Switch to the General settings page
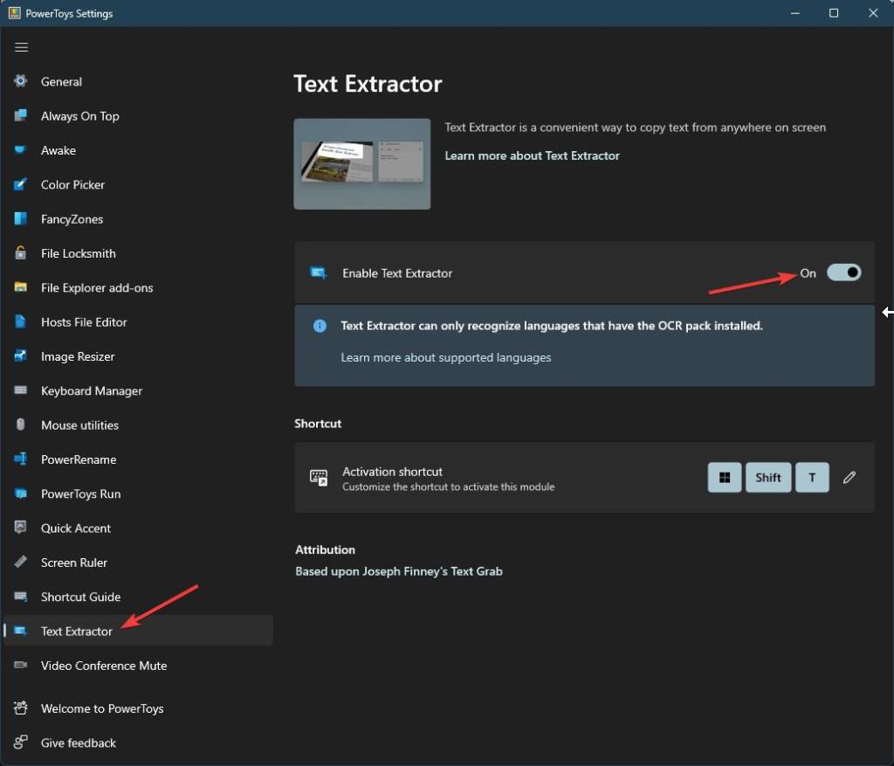The height and width of the screenshot is (766, 894). (61, 81)
